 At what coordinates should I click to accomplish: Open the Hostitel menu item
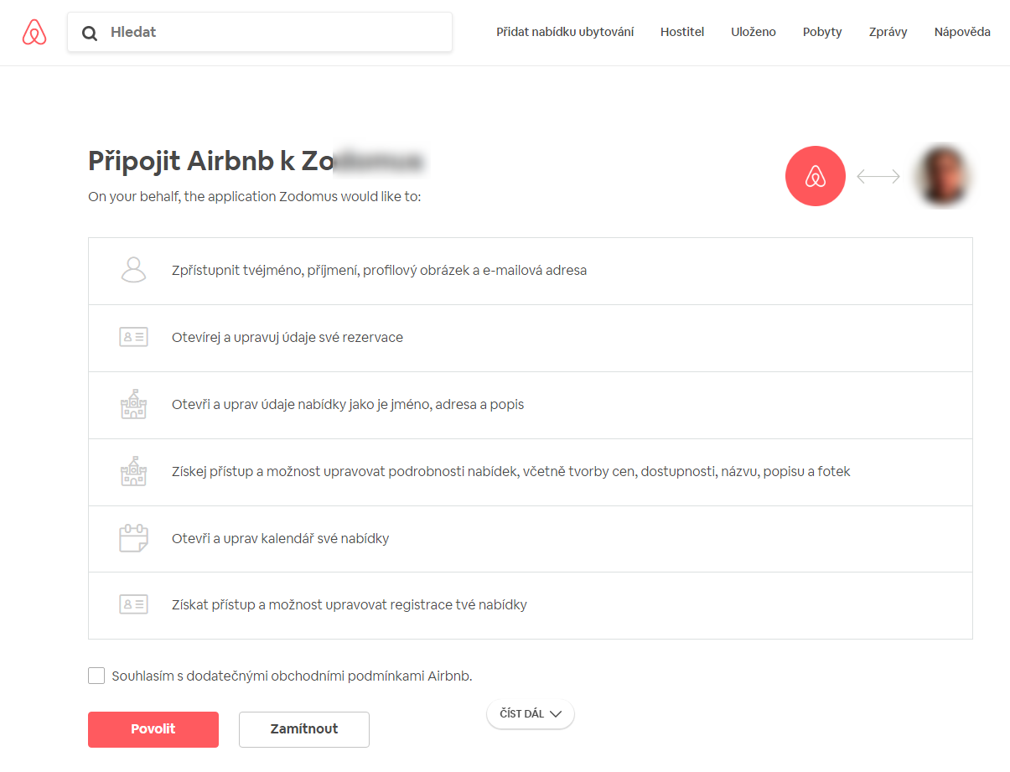pyautogui.click(x=682, y=32)
